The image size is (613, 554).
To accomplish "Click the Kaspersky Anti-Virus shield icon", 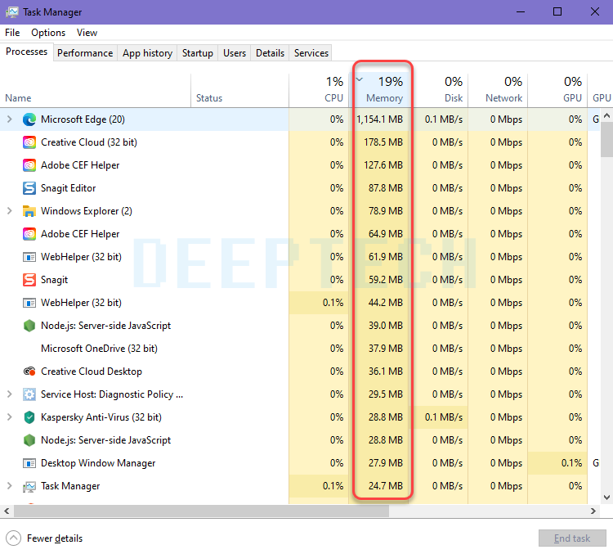I will (29, 417).
